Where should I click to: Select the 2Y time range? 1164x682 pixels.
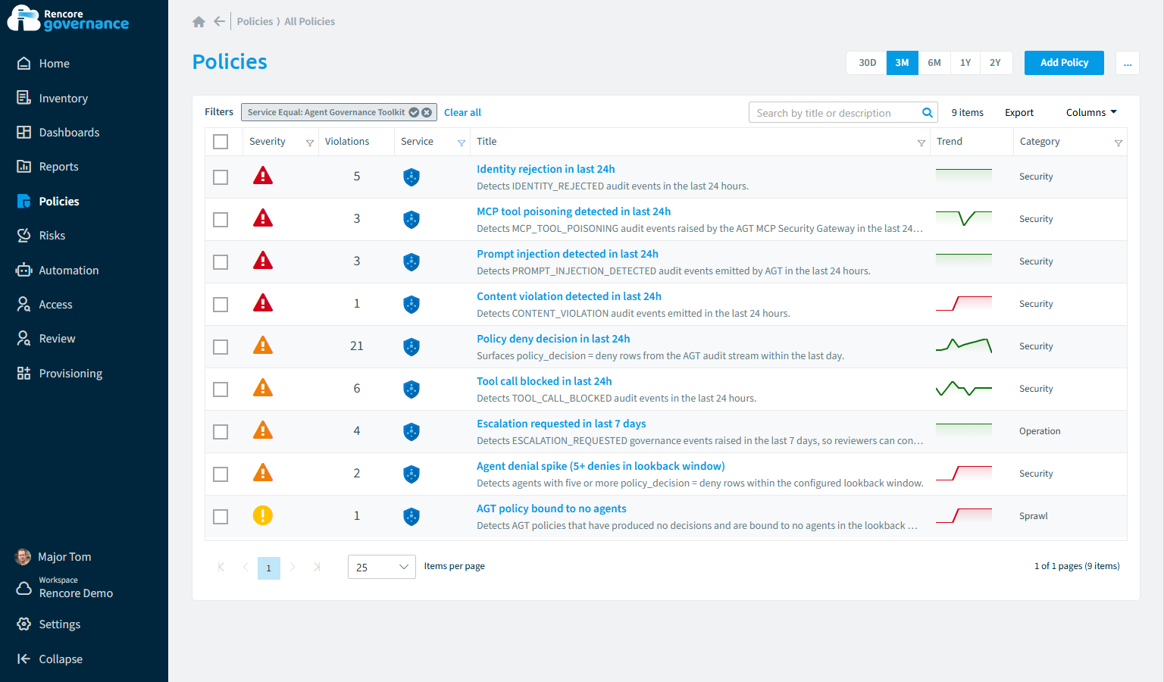pos(996,63)
